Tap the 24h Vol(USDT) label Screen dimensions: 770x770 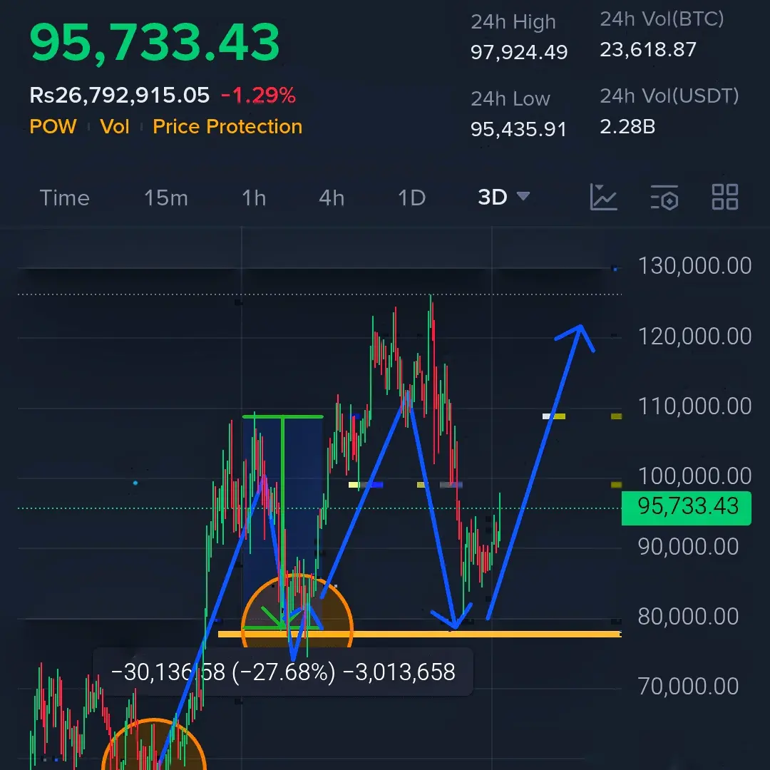[669, 96]
